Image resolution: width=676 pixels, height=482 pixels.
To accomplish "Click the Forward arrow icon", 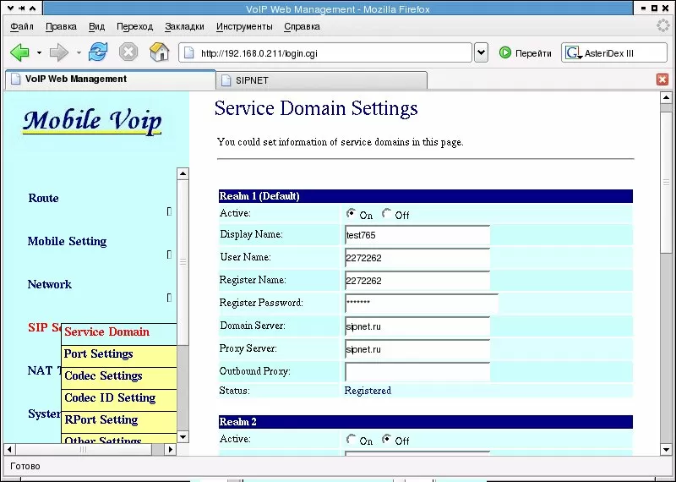I will (x=59, y=52).
